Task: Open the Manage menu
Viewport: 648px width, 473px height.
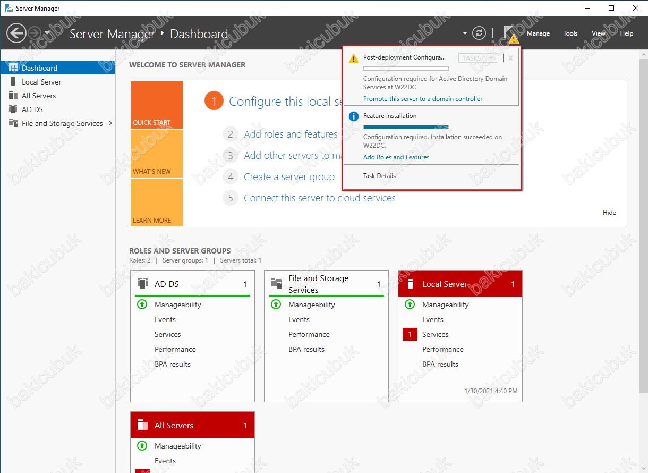Action: (x=538, y=33)
